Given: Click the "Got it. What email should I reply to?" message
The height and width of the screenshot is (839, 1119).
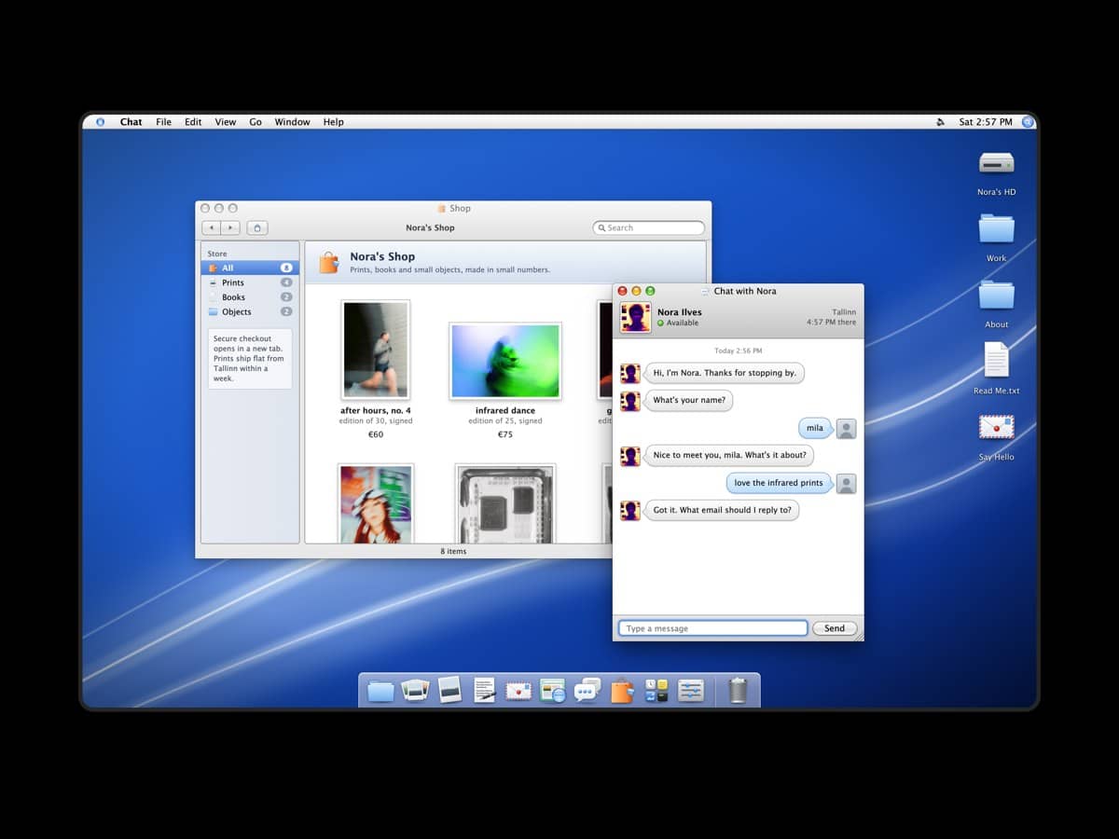Looking at the screenshot, I should 723,510.
